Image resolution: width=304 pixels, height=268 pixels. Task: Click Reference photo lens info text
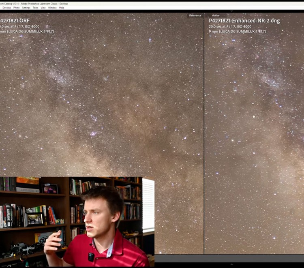pos(27,31)
